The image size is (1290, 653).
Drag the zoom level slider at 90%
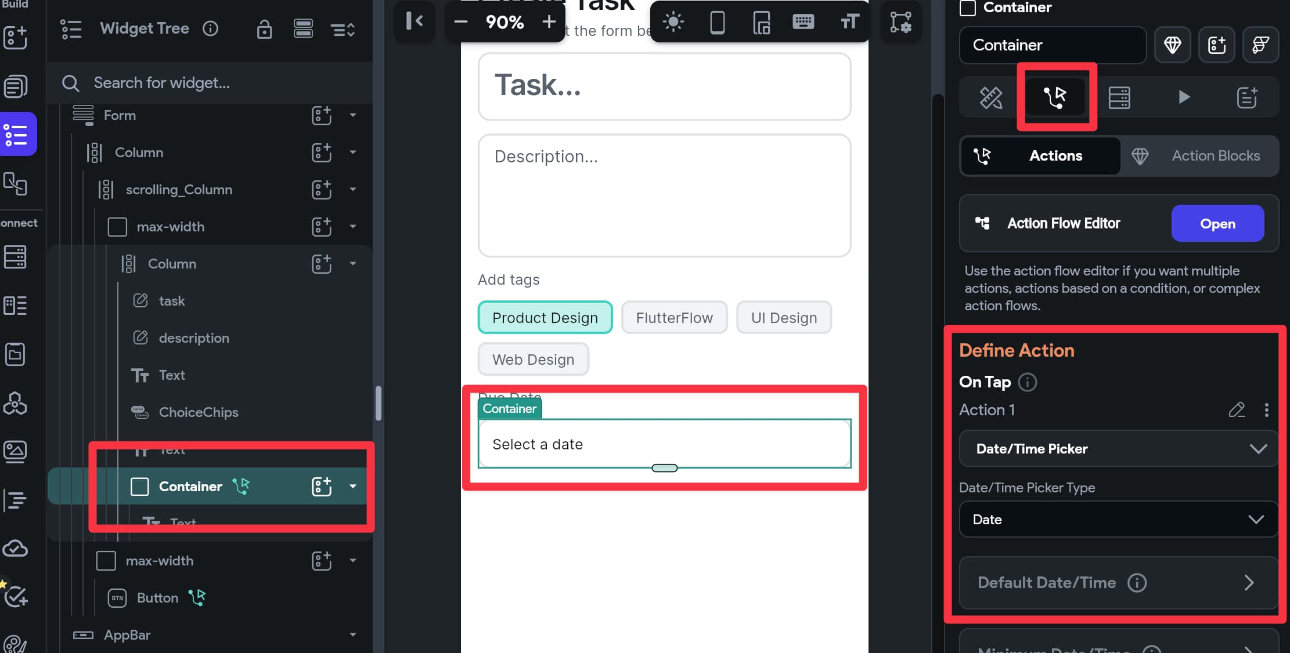[507, 21]
